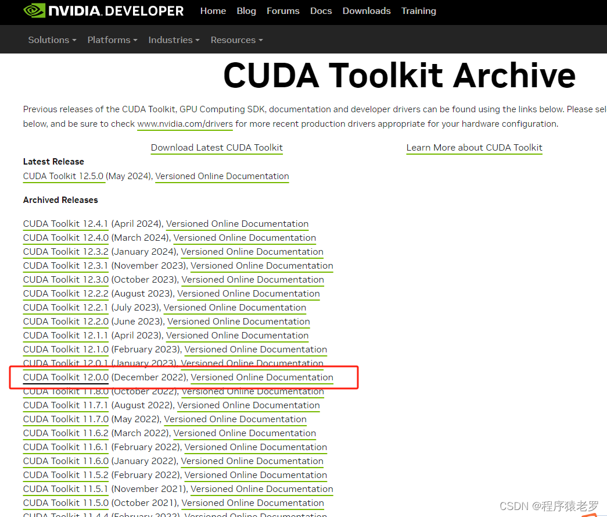Select the CUDA Toolkit Archive heading
The width and height of the screenshot is (607, 517).
pos(400,76)
